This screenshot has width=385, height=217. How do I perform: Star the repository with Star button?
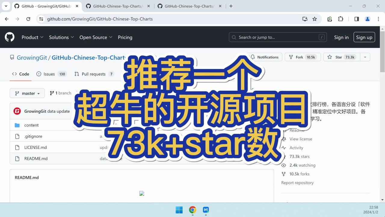pyautogui.click(x=341, y=57)
